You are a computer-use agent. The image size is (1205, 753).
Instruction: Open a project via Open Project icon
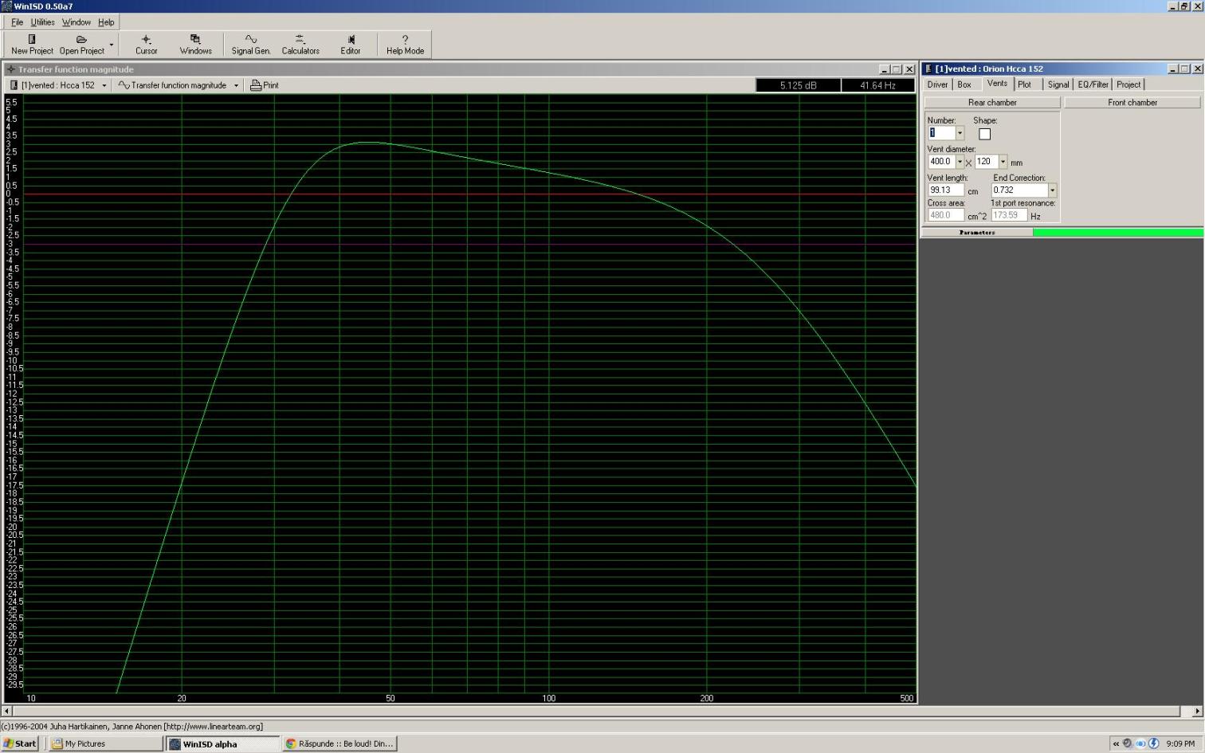81,44
